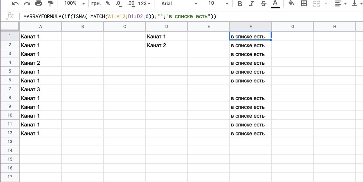
Task: Select cell D1 containing Канат 1
Action: point(166,36)
